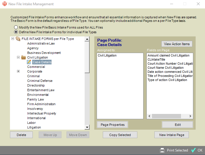Screen dimensions: 205x155
Task: Select Court Name Civil Litigation field
Action: click(x=165, y=68)
